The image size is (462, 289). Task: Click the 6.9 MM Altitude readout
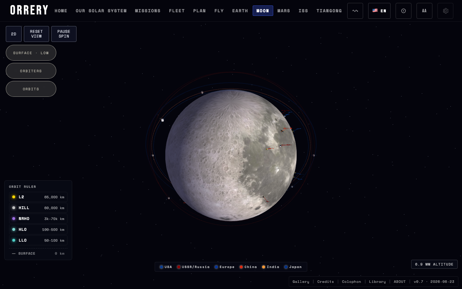[x=434, y=264]
